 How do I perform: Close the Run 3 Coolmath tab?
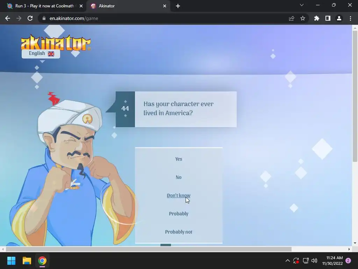[81, 6]
